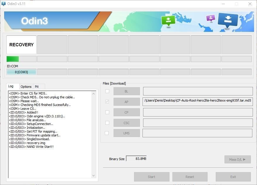Click the CSC file path field
The height and width of the screenshot is (185, 257).
[x=198, y=123]
